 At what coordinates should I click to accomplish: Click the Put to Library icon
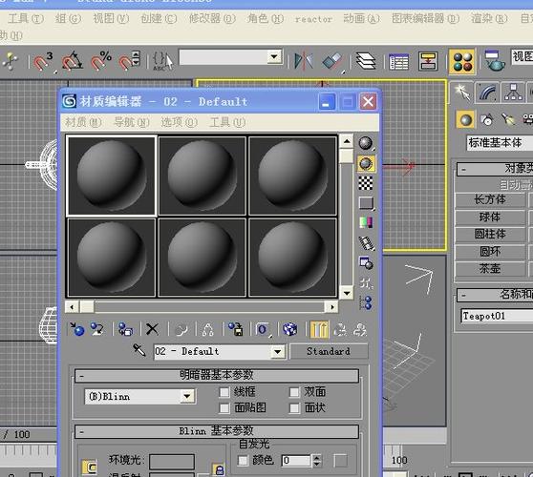[x=235, y=329]
